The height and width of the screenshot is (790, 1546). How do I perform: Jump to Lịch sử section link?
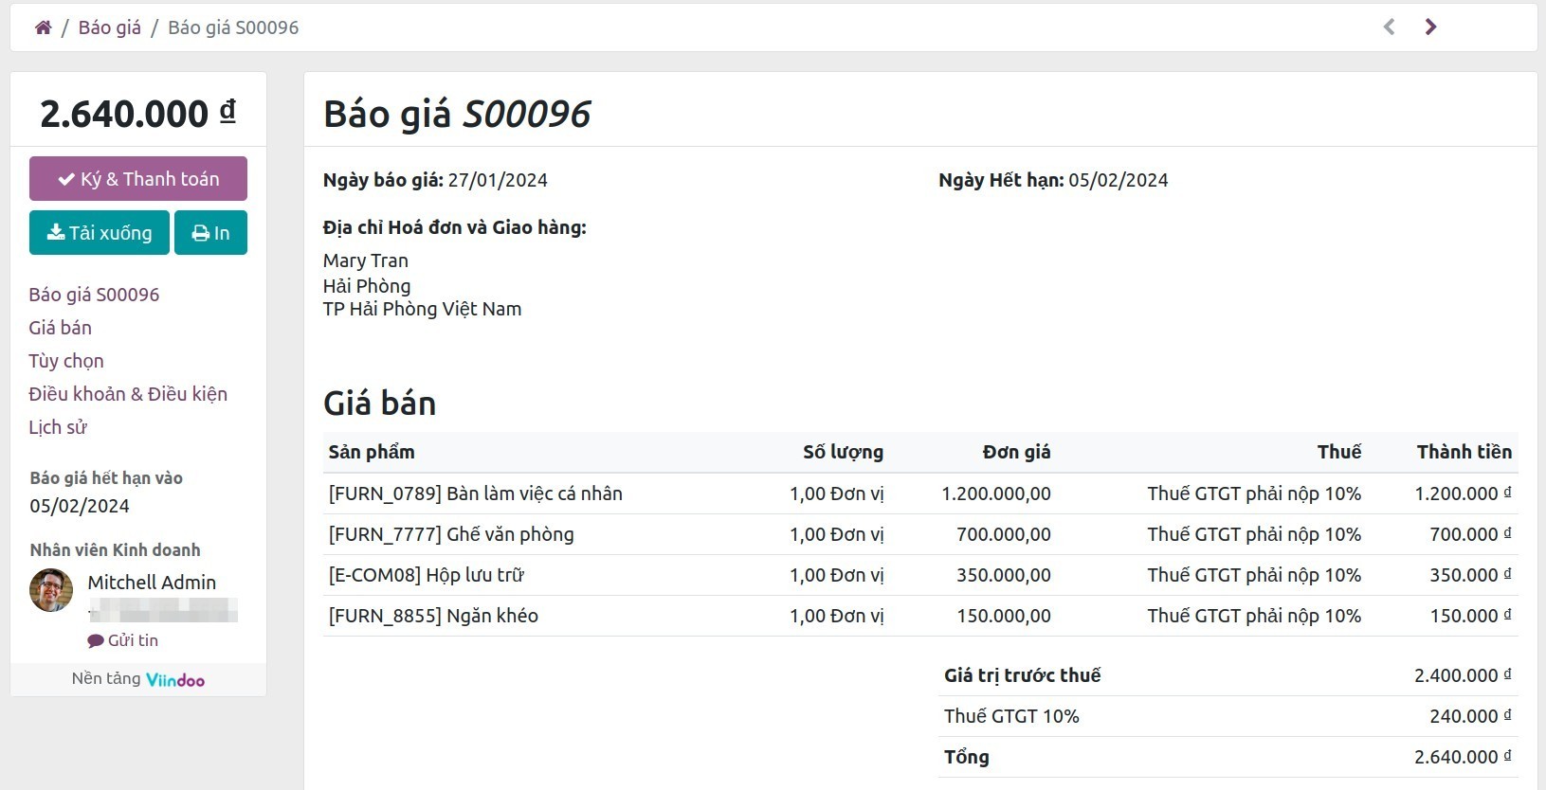click(x=58, y=427)
